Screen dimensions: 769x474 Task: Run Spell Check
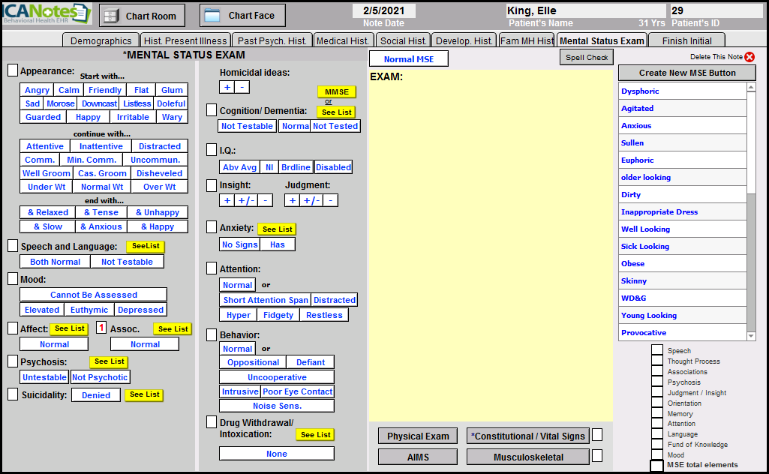pos(586,57)
